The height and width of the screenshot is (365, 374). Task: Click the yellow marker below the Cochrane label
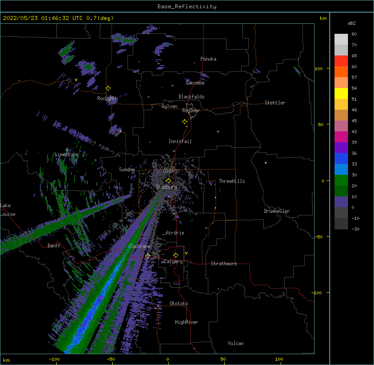click(x=148, y=256)
